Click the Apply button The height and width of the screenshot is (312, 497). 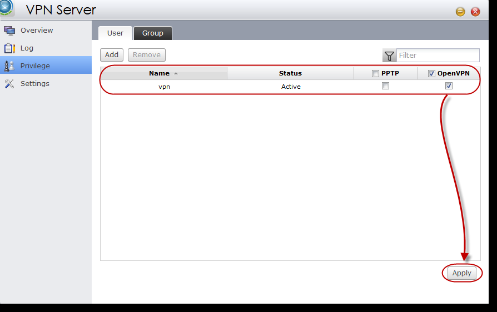(x=462, y=273)
